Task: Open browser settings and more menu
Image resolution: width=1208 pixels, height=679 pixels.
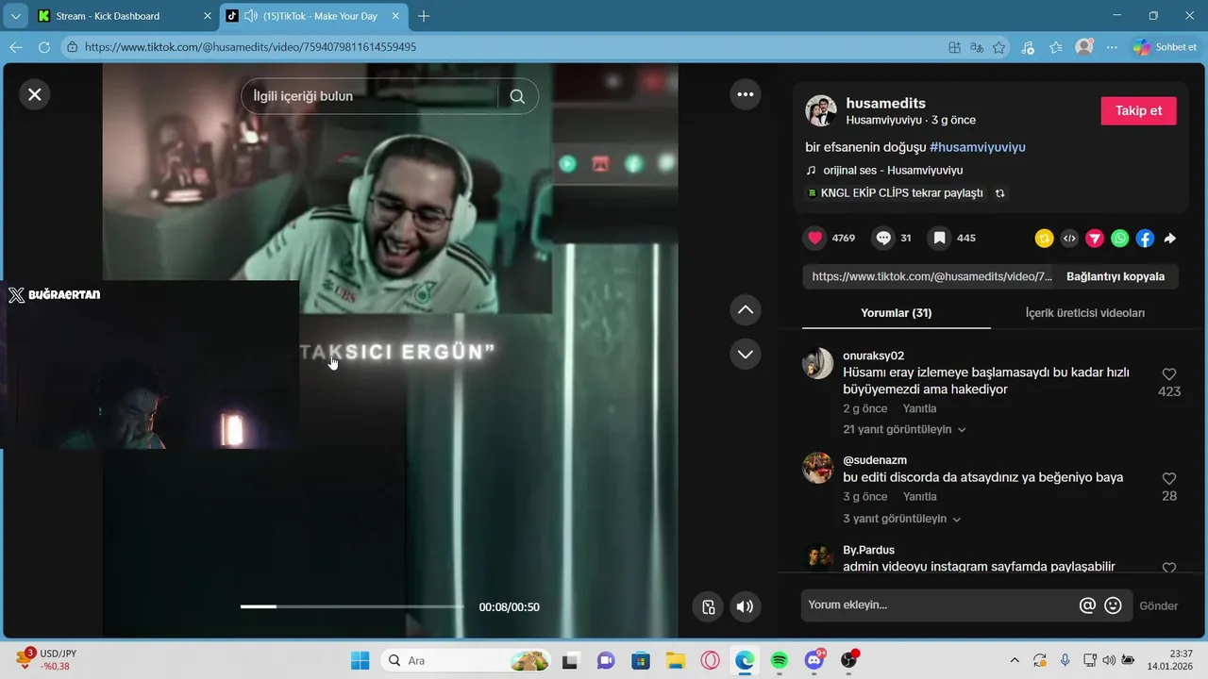Action: [x=1112, y=47]
